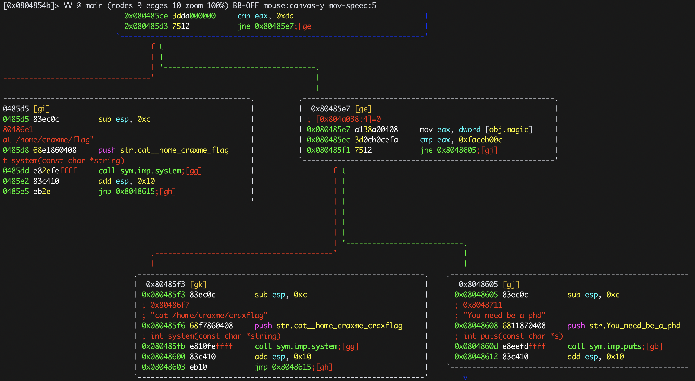Click the opcode bytes 3d0cb0cefa
The width and height of the screenshot is (695, 381).
coord(376,140)
